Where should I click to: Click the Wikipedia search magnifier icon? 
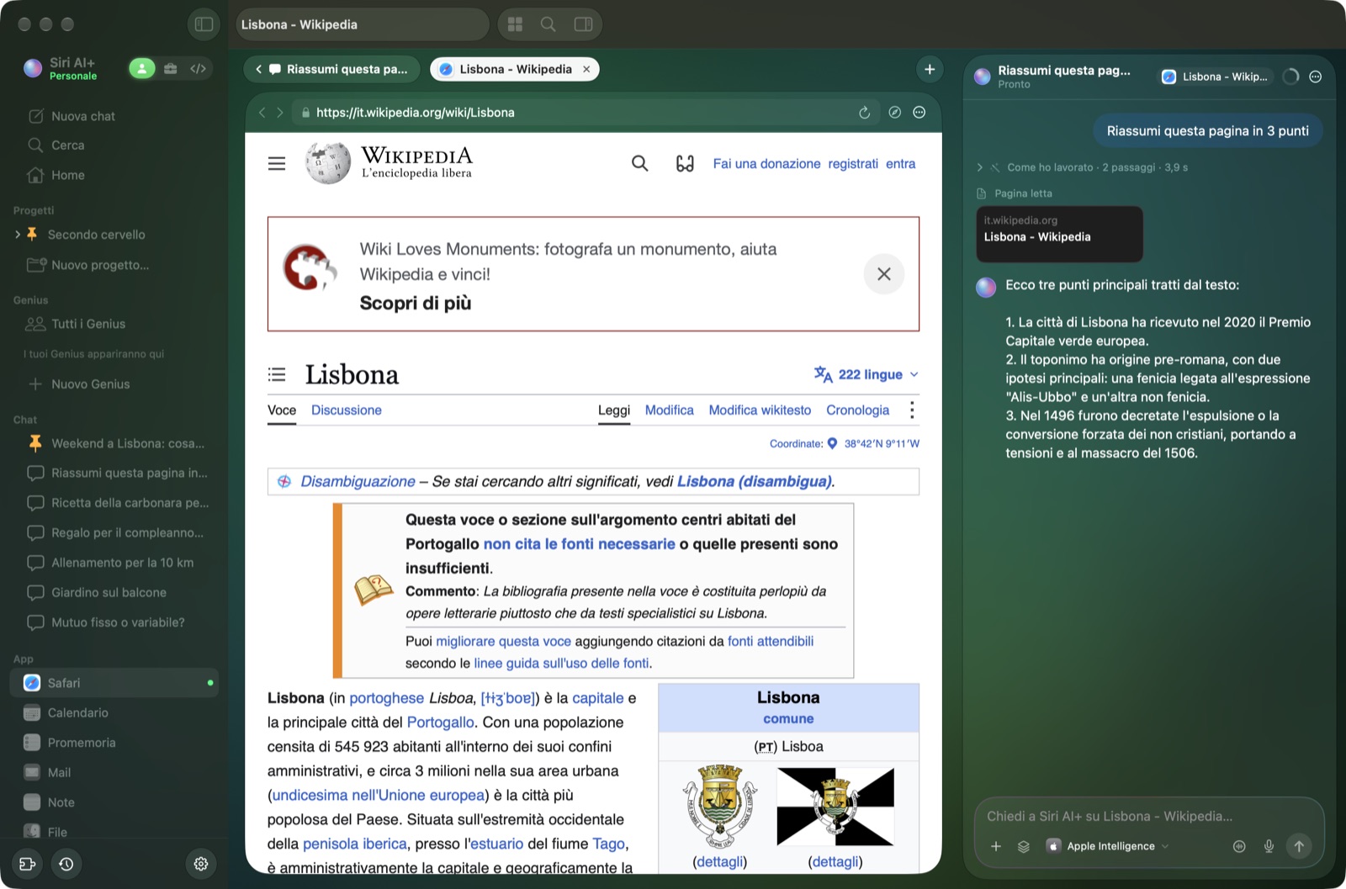click(640, 164)
